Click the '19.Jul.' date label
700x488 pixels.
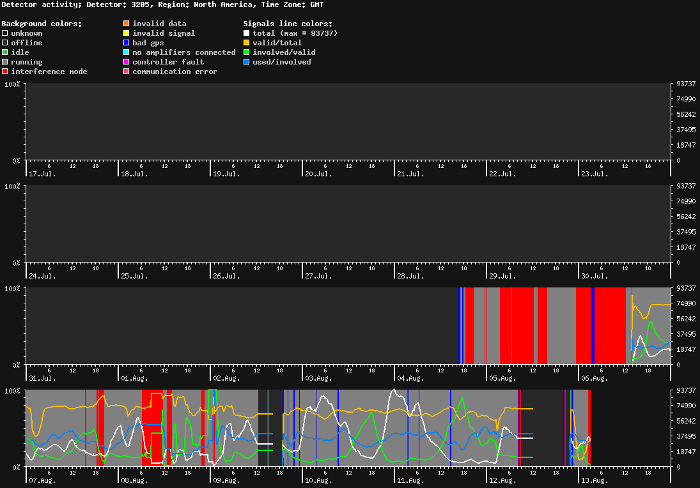tap(226, 174)
